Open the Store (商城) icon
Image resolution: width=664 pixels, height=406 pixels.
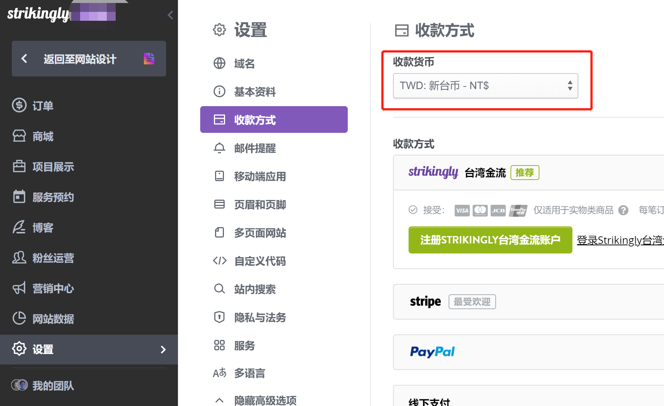pos(19,136)
